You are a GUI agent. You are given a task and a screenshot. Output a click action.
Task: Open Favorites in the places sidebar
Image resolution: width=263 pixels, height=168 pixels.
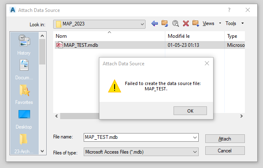[24, 94]
